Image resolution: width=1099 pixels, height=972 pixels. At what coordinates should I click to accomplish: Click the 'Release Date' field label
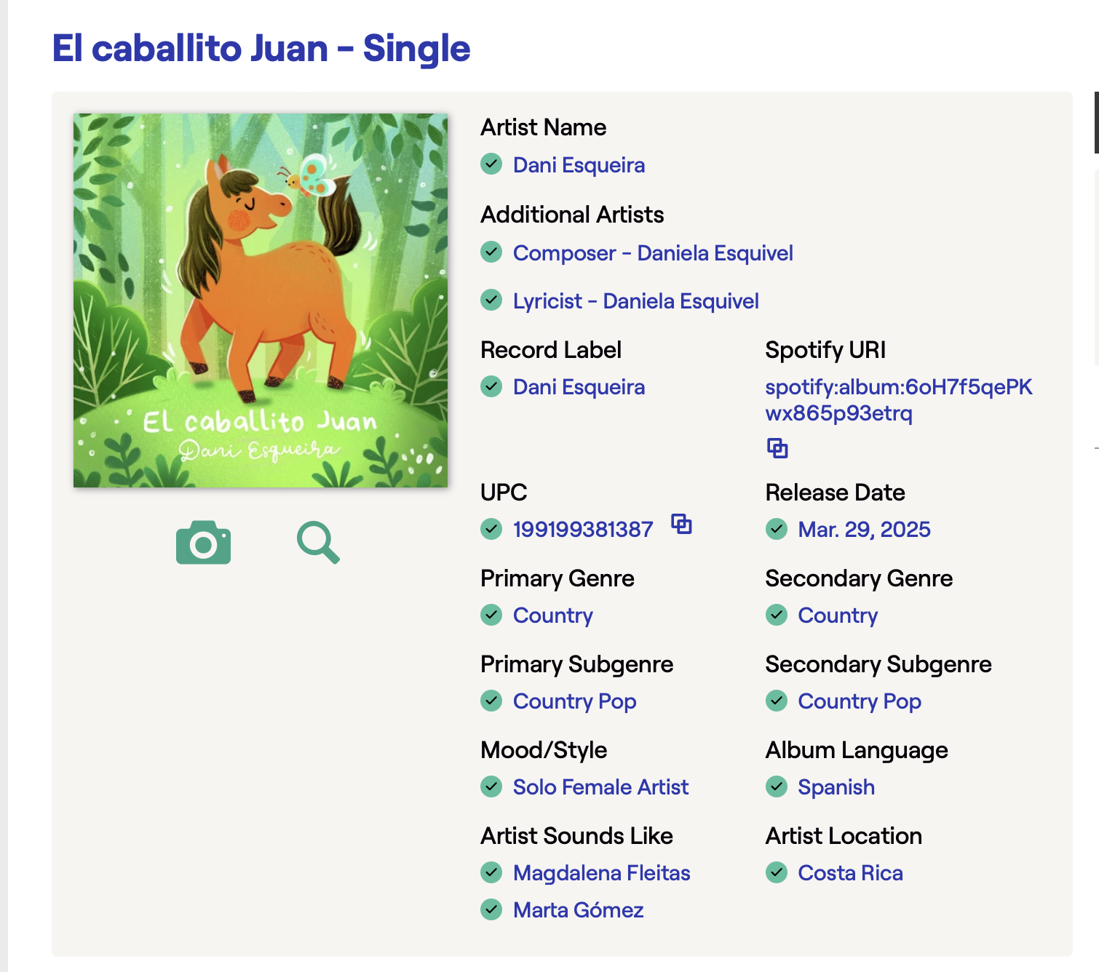tap(835, 493)
